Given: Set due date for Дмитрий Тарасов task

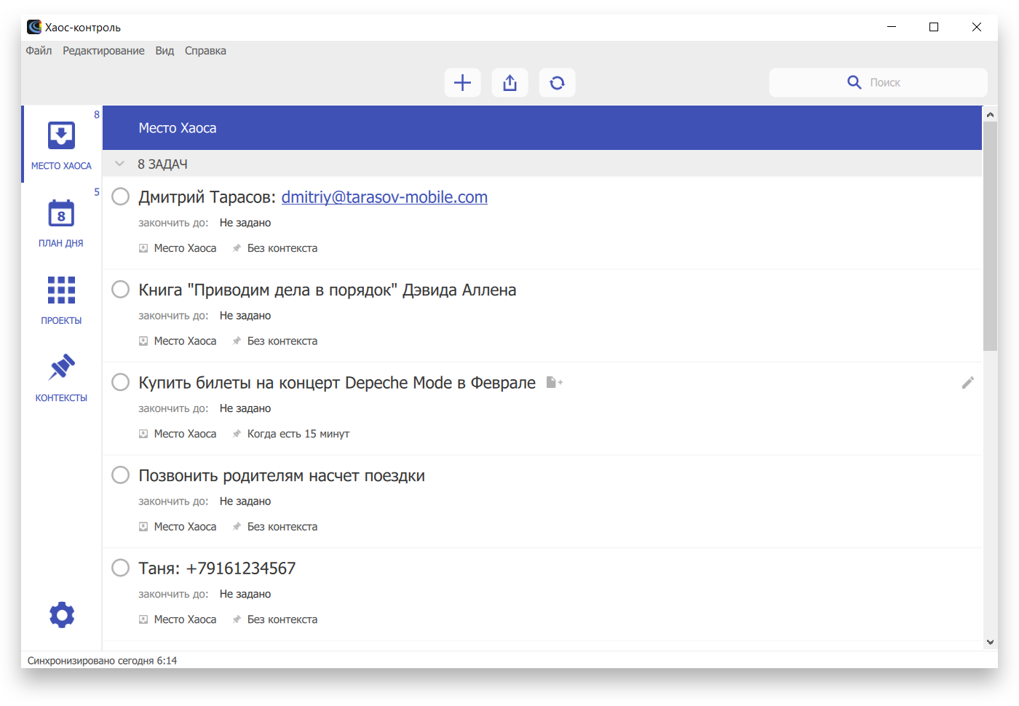Looking at the screenshot, I should [x=245, y=223].
